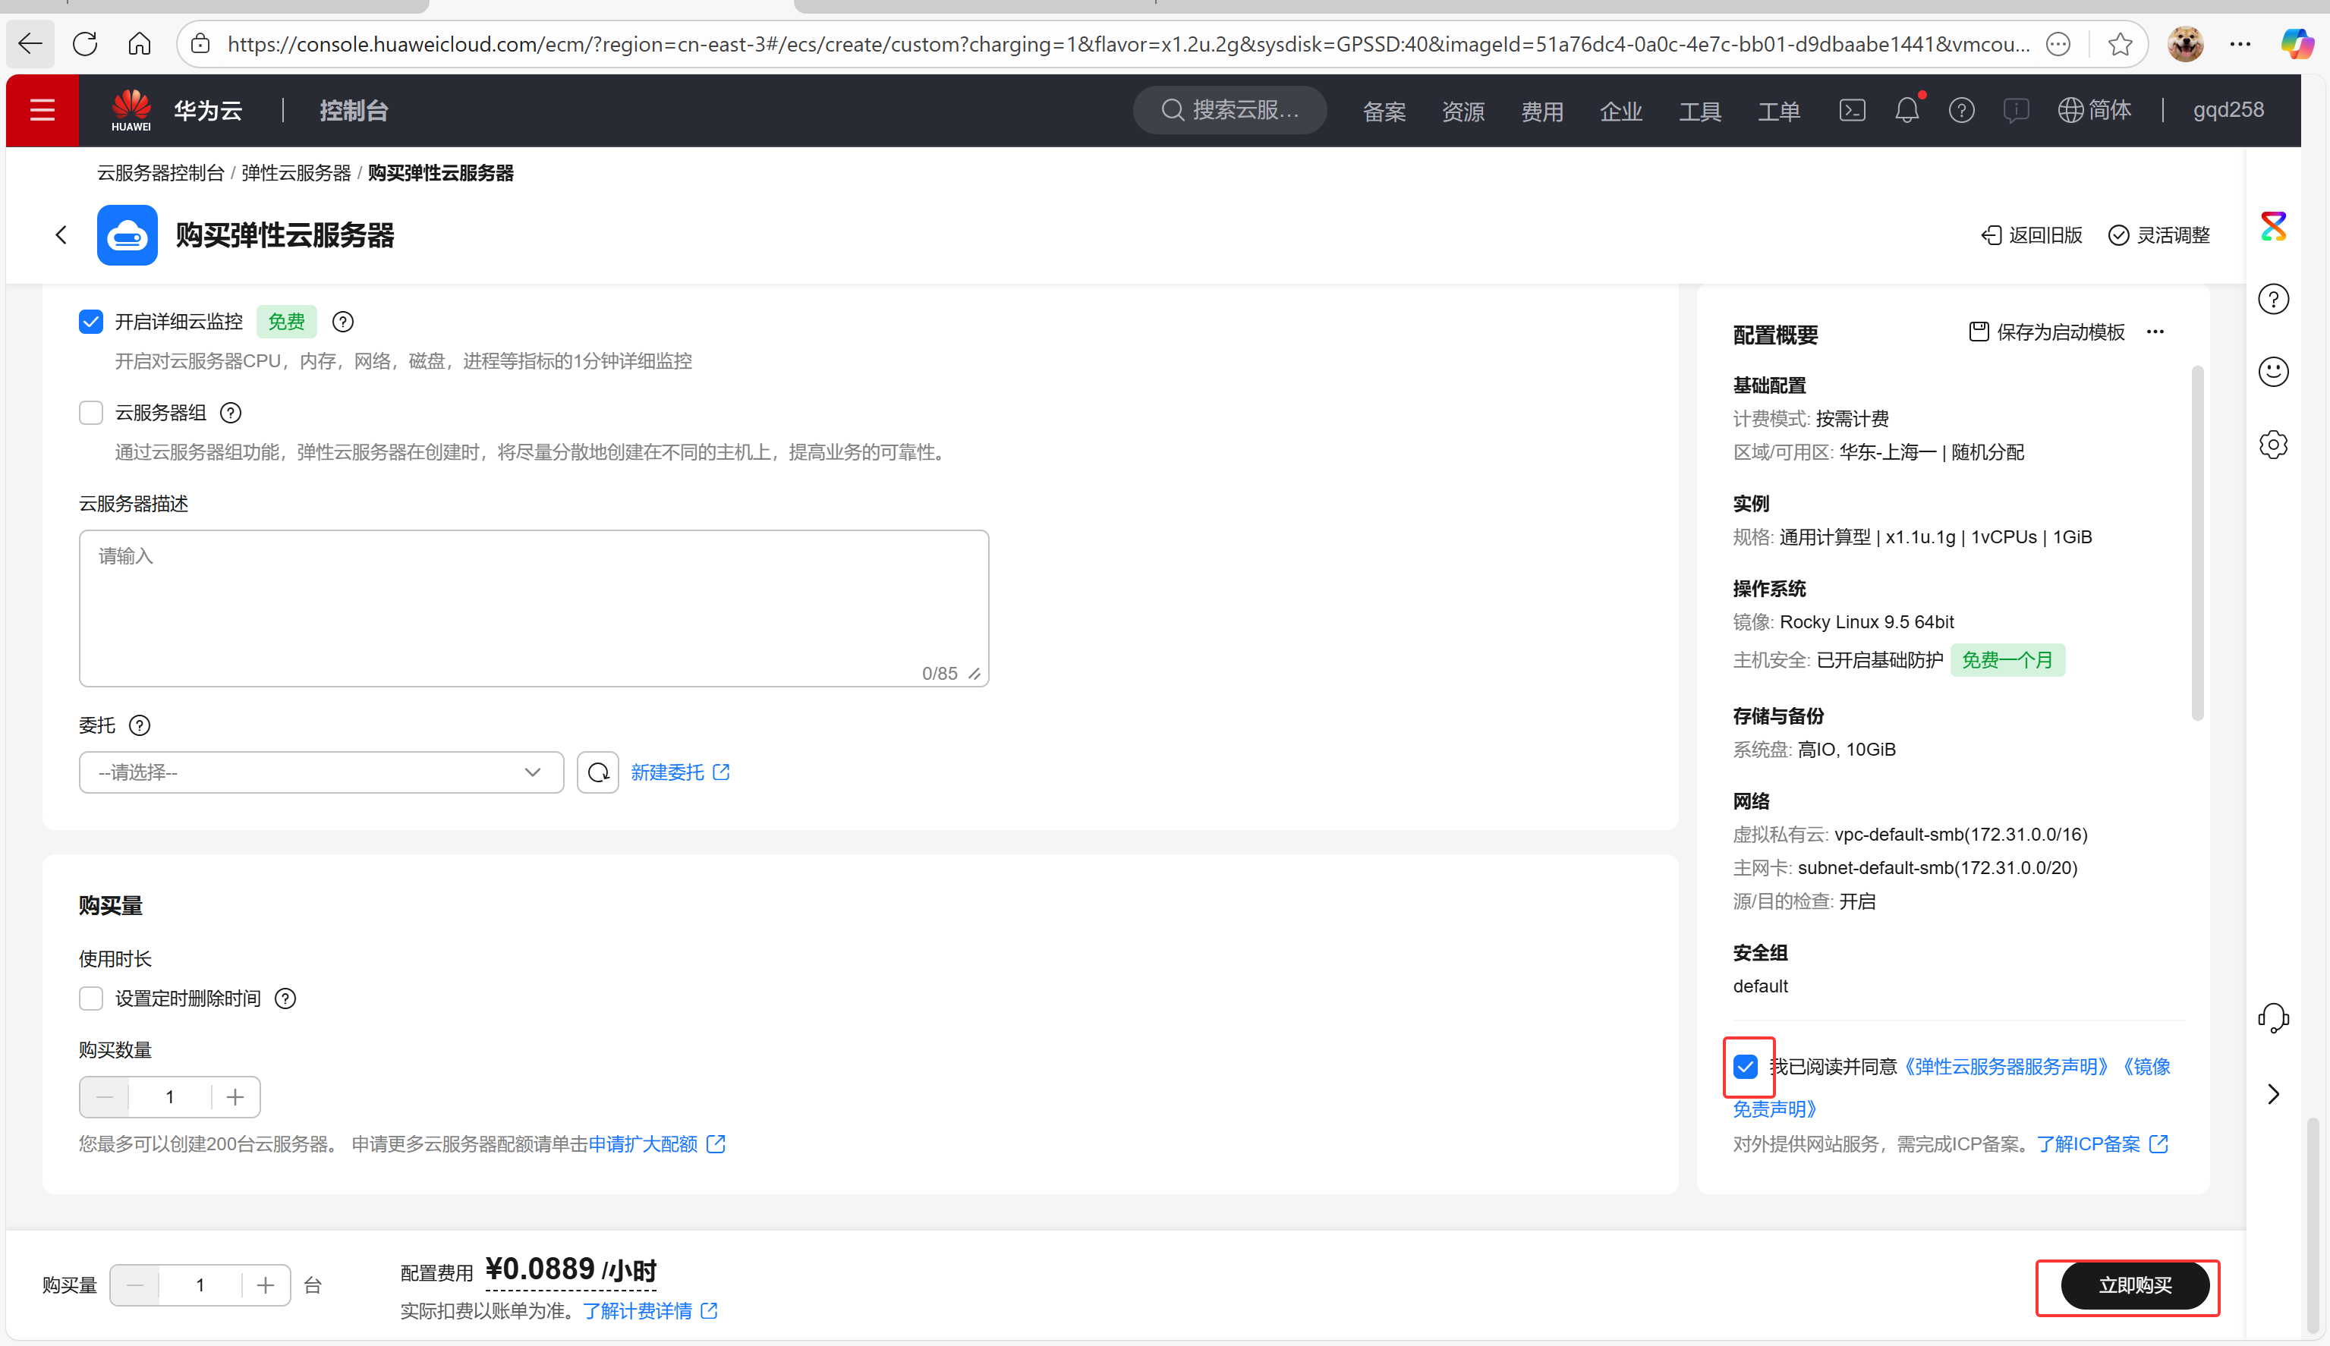Image resolution: width=2330 pixels, height=1346 pixels.
Task: Click help icon next to 设置定时删除时间
Action: (285, 998)
